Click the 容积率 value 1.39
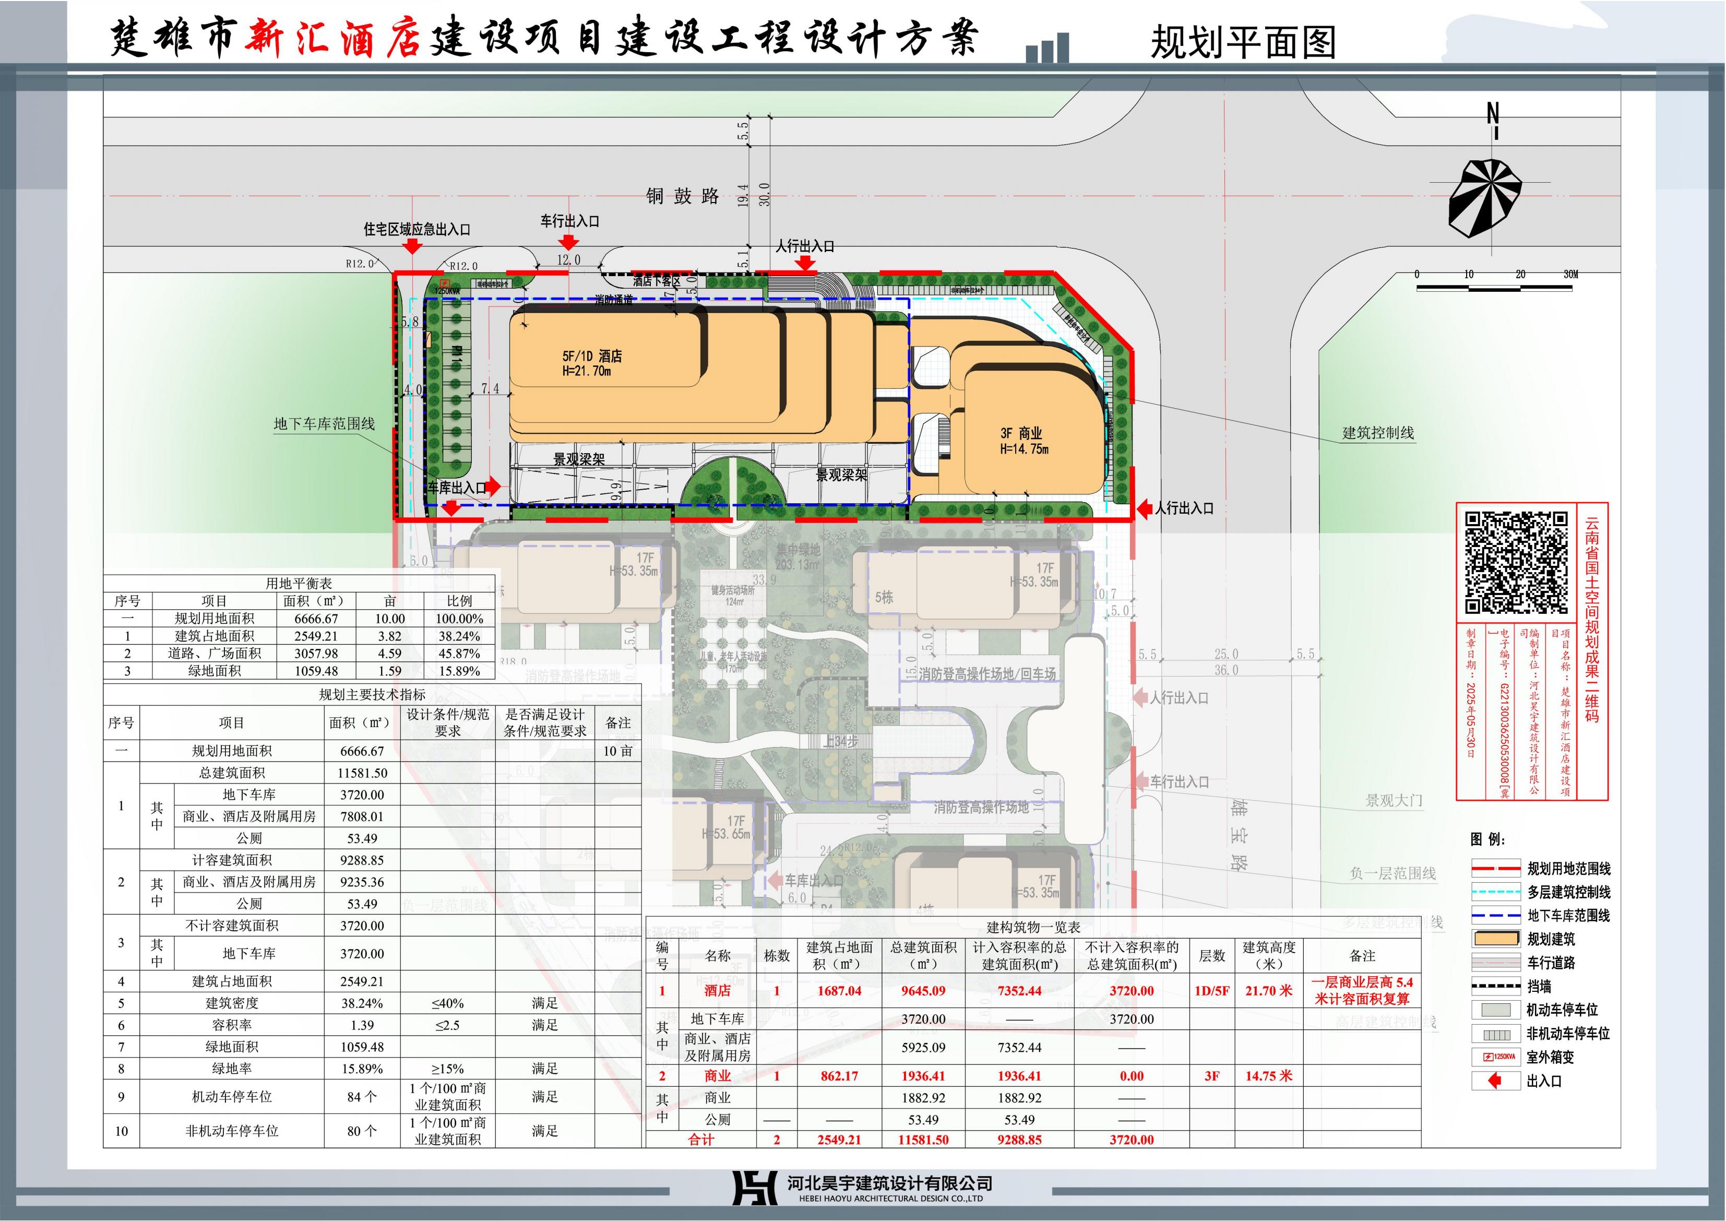Screen dimensions: 1726x1221 point(362,1026)
